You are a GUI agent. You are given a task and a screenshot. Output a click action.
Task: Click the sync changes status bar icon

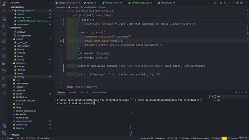point(18,138)
